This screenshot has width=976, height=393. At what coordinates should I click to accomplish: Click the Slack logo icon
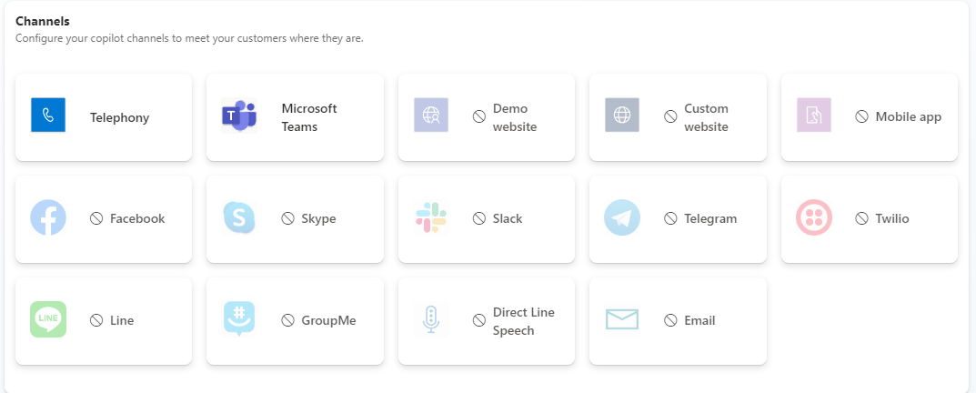click(x=431, y=218)
